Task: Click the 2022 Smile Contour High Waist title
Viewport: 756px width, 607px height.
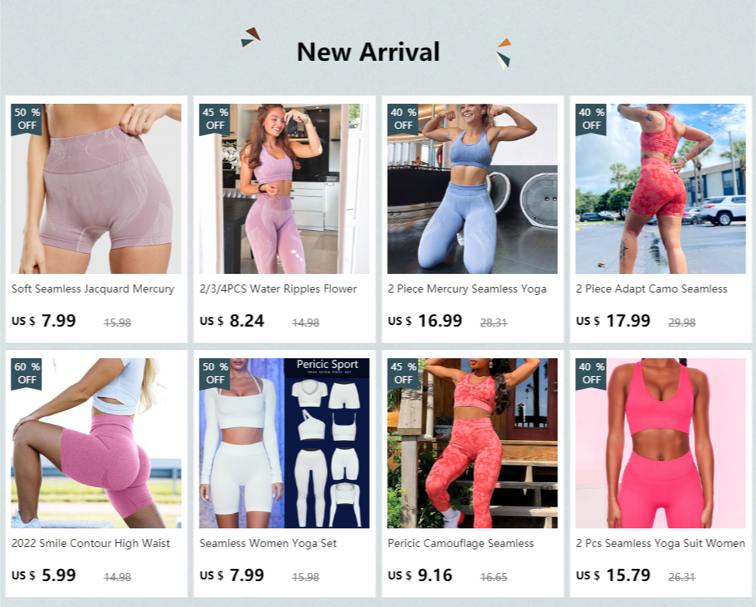Action: point(91,544)
